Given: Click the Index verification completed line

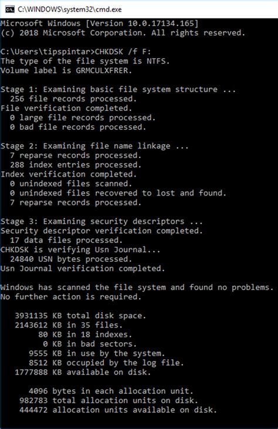Looking at the screenshot, I should [x=69, y=174].
